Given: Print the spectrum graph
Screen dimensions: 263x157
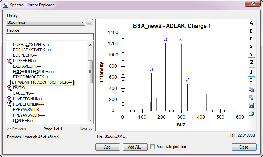Looking at the screenshot, I should tap(251, 113).
